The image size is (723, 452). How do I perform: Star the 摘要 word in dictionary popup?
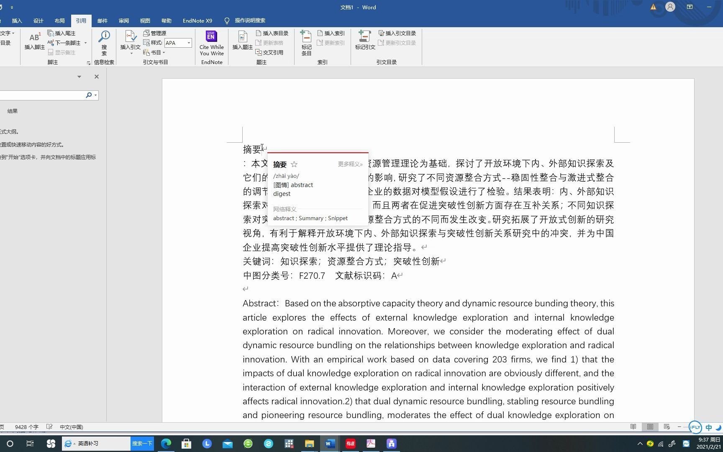[294, 164]
